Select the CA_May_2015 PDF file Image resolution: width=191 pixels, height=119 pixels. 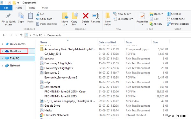point(53,54)
